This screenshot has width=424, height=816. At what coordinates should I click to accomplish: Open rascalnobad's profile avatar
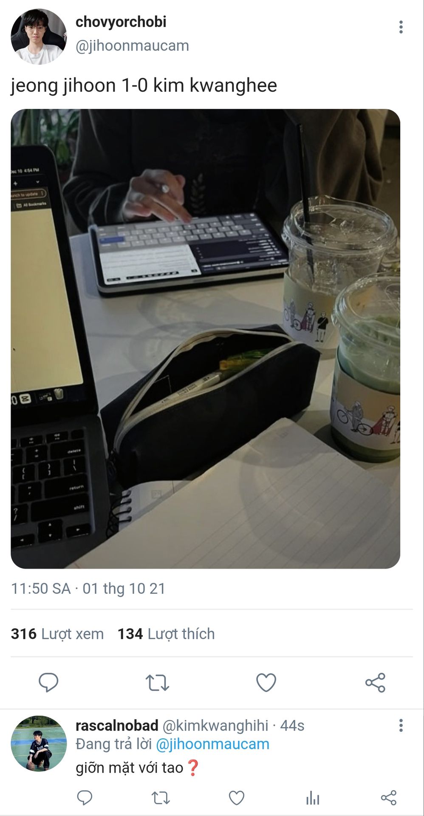[39, 744]
